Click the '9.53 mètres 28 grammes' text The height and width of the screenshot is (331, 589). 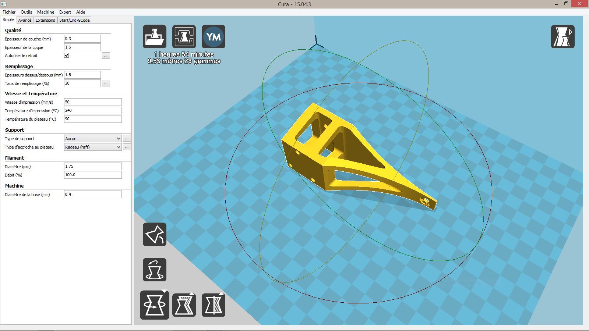point(184,61)
